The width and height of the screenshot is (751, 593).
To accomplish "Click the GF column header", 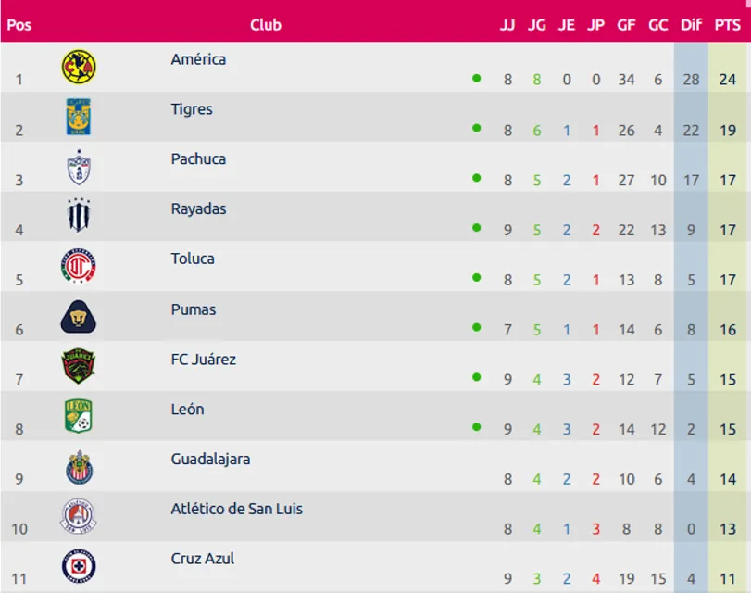I will (627, 25).
